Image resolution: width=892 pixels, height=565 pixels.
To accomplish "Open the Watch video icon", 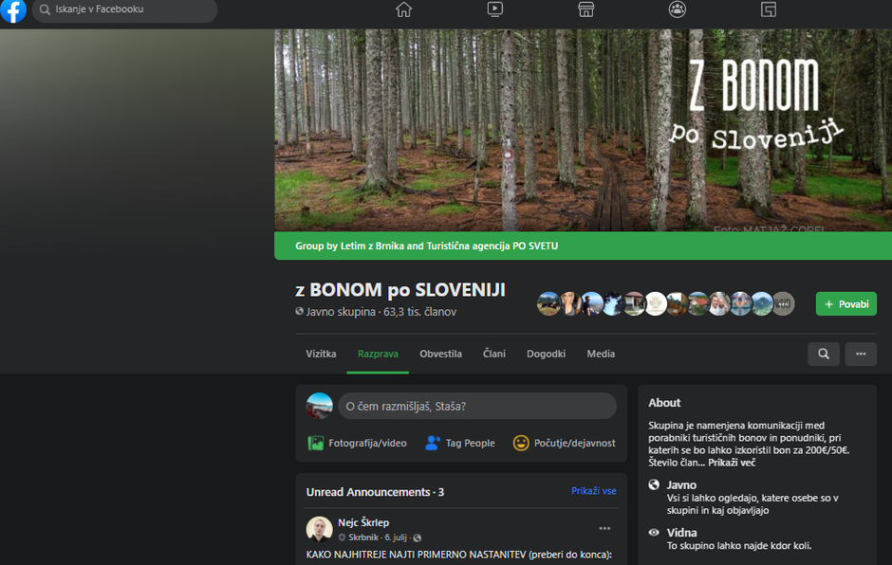I will coord(494,9).
